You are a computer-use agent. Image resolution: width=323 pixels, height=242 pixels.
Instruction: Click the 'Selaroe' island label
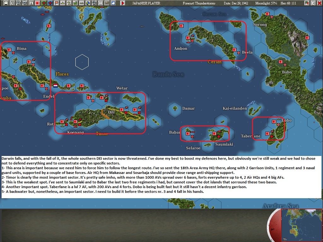tap(193, 148)
